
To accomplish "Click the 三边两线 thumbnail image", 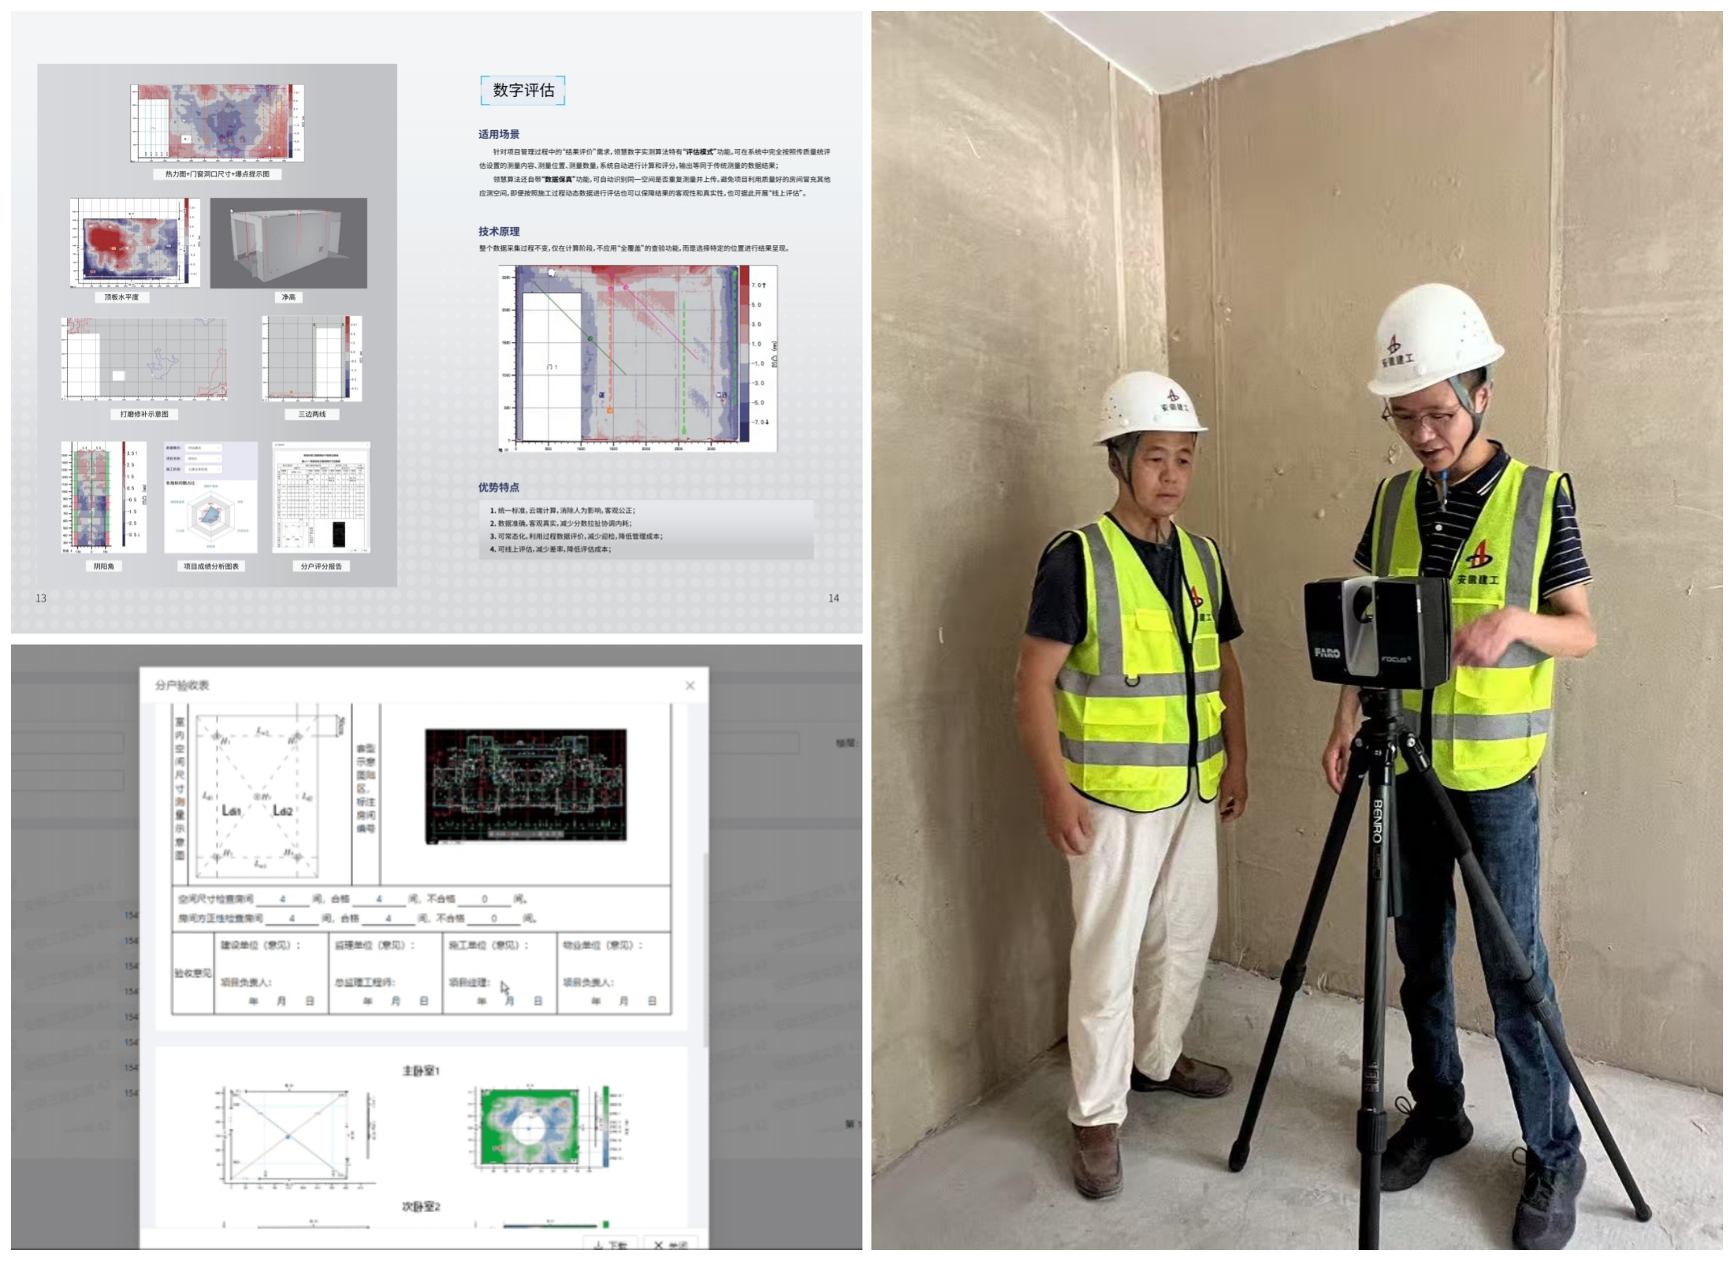I will pos(311,359).
